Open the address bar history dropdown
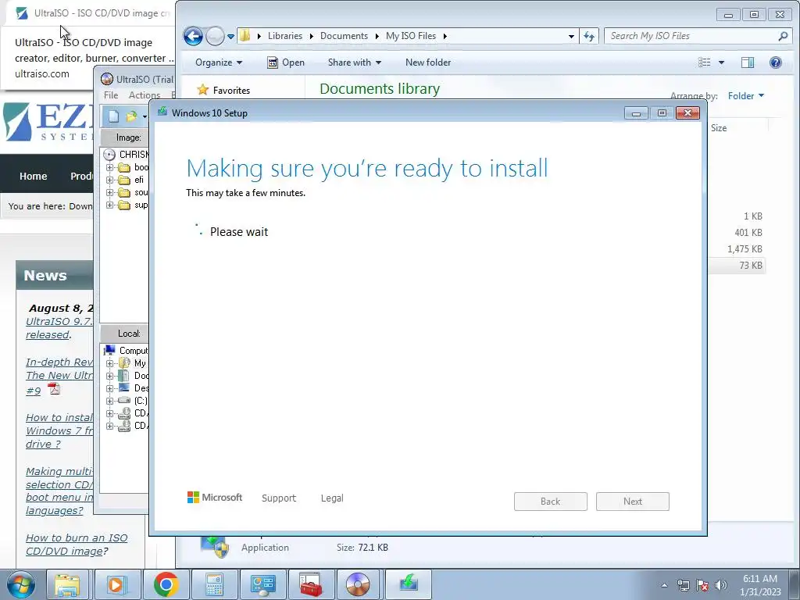 click(571, 36)
